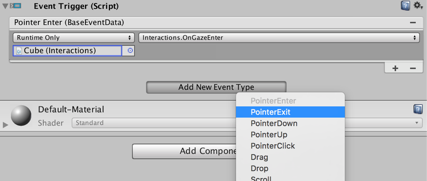427x181 pixels.
Task: Add listener with the plus icon
Action: coord(395,68)
